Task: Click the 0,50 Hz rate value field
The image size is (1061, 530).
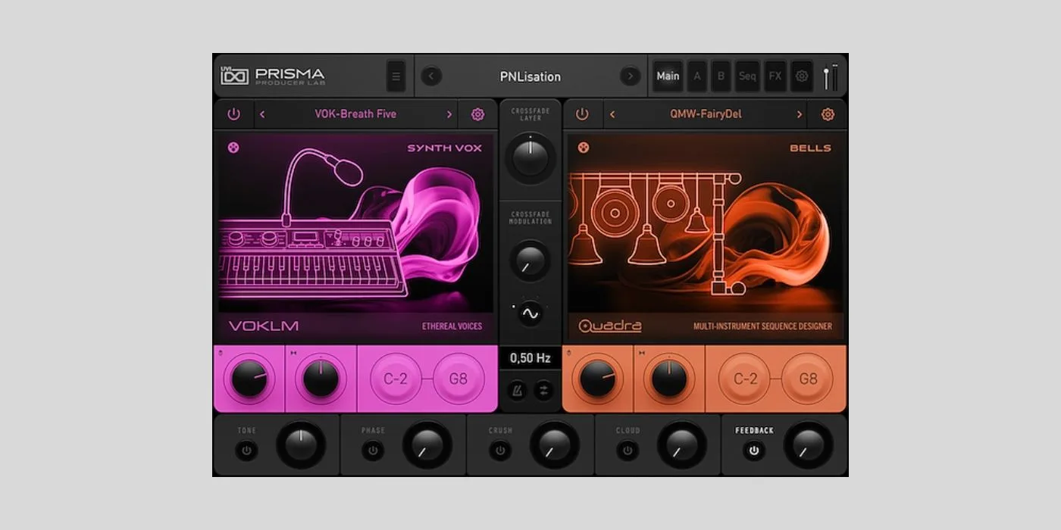Action: [x=530, y=358]
